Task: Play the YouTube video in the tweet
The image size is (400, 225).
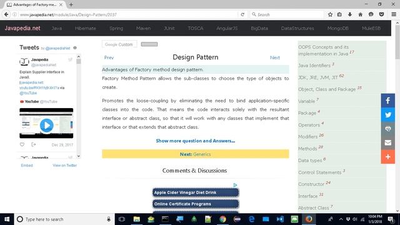Action: (x=46, y=125)
